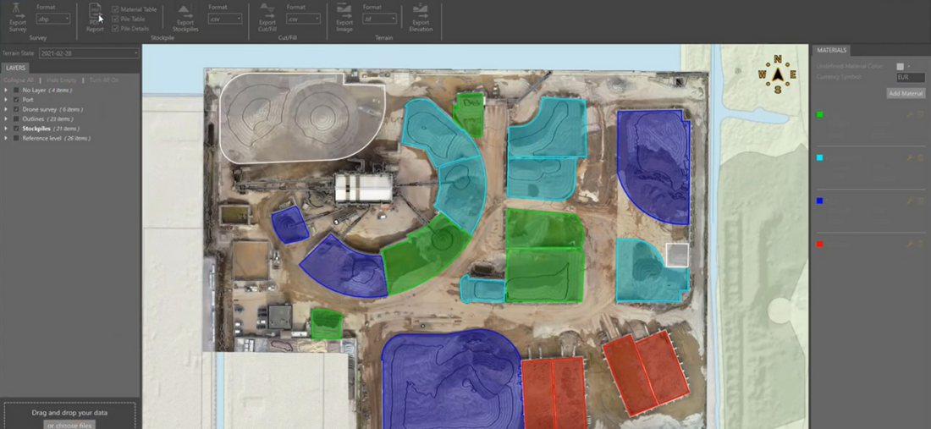Select the Drone survey (6 items) layer name

pos(52,109)
